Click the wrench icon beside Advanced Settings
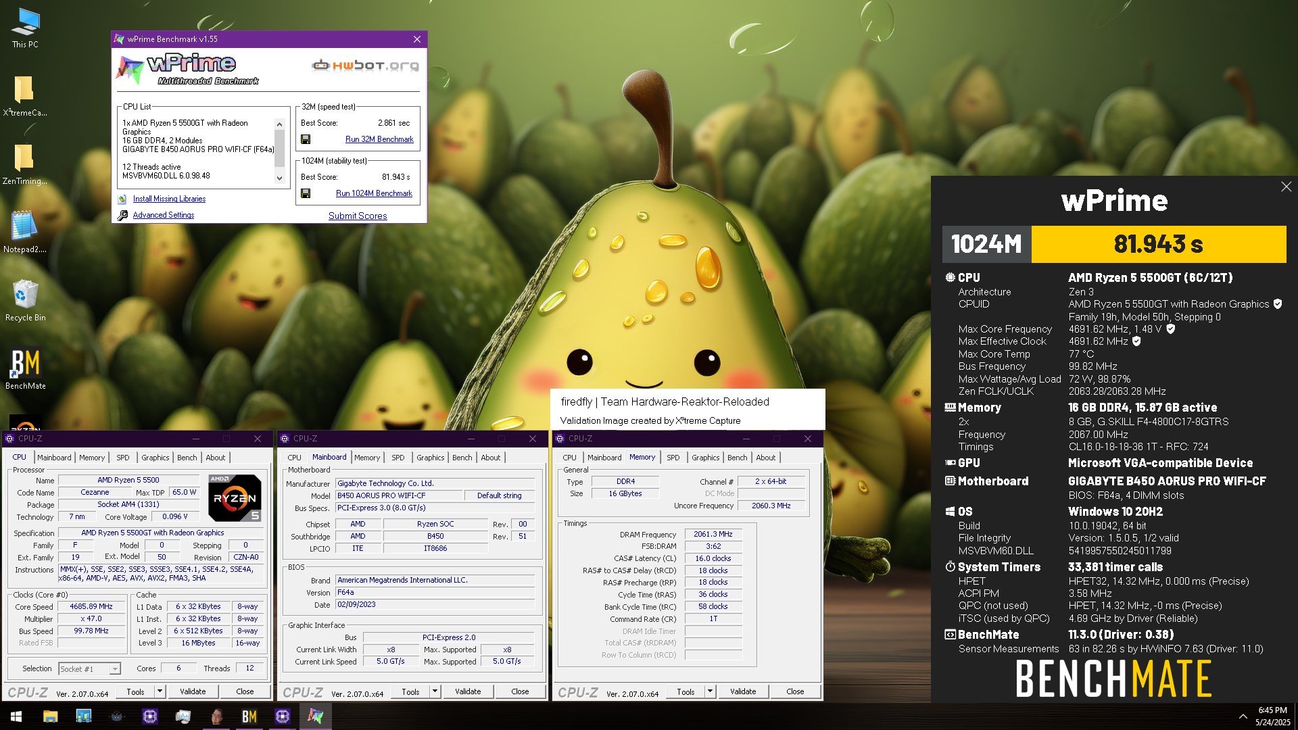 tap(122, 215)
